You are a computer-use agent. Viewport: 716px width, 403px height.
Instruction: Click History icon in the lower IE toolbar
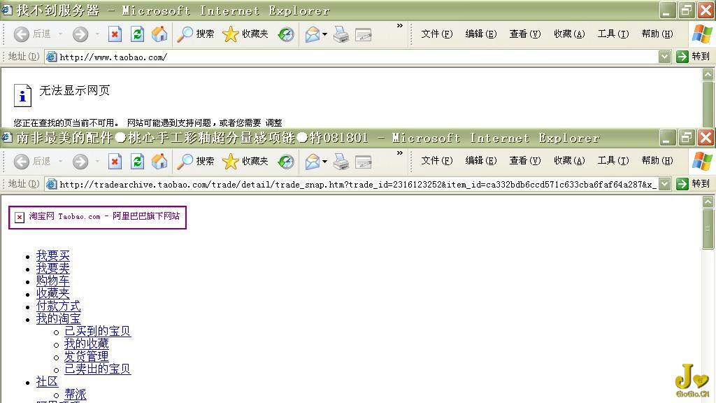pos(286,162)
